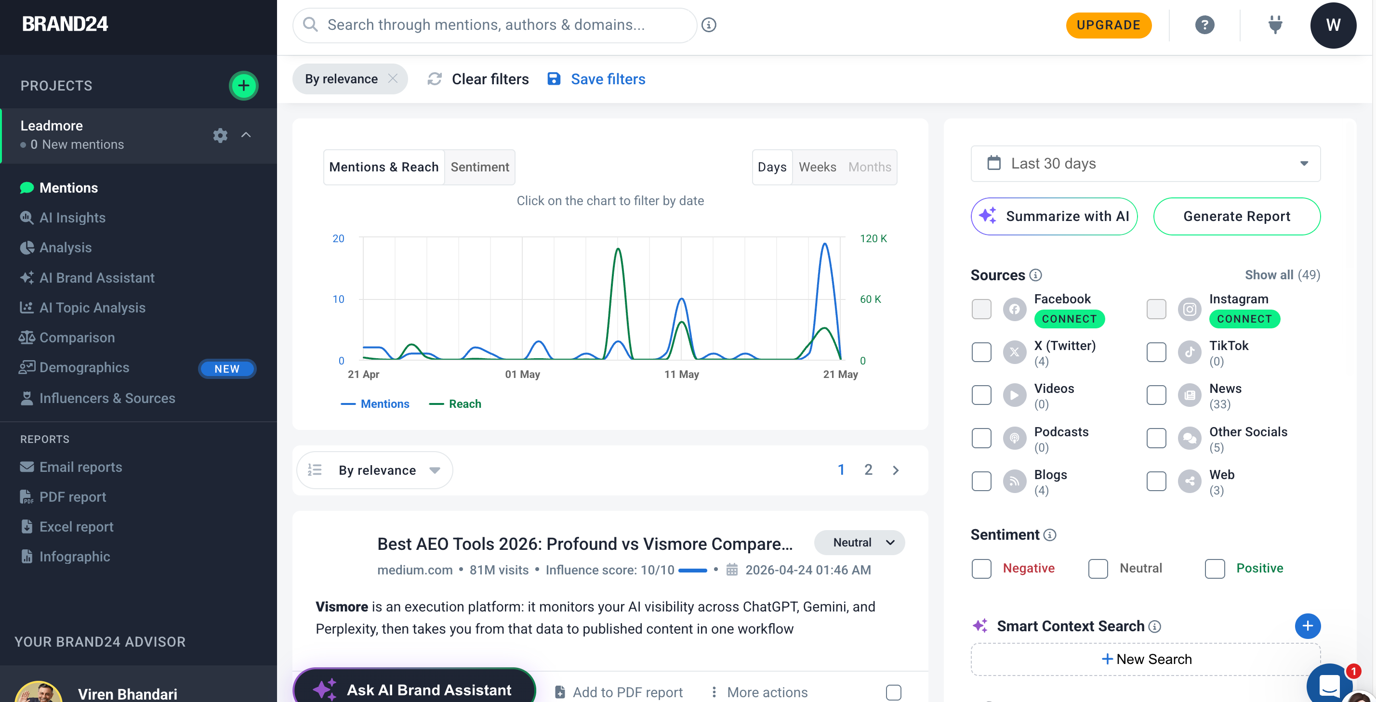Open Leadmore project settings gear
The width and height of the screenshot is (1376, 702).
[220, 135]
